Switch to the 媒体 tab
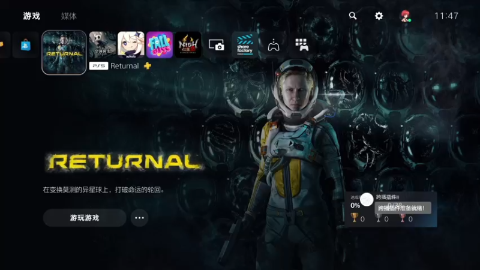The height and width of the screenshot is (270, 480). click(x=69, y=16)
